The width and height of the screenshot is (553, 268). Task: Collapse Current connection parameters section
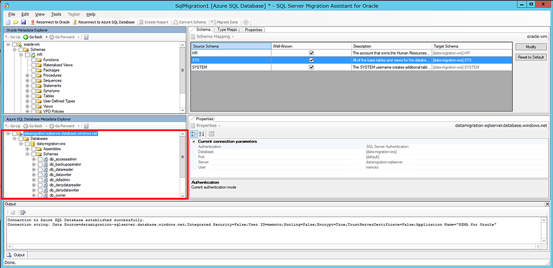(193, 141)
